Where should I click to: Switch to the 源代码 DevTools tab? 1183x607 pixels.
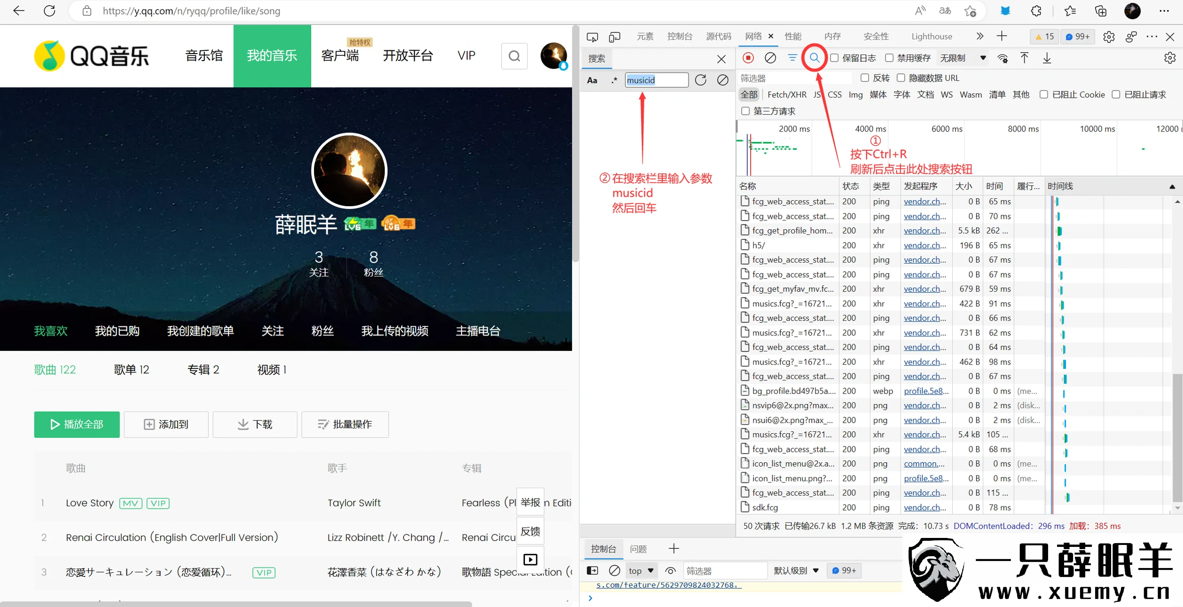click(x=719, y=36)
